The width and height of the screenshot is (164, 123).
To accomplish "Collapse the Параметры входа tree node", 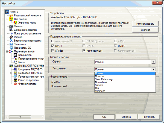I will point(7,51).
